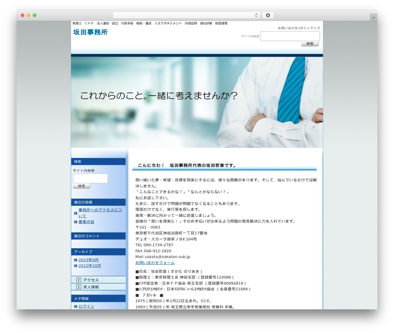This screenshot has height=333, width=394.
Task: Click the chevron icon next to アクセス
Action: [79, 280]
